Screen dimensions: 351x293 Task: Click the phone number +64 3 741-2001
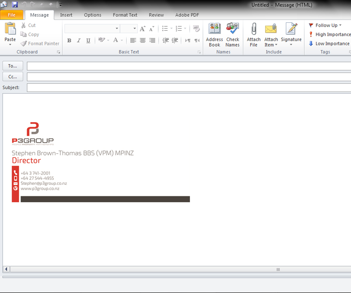35,173
